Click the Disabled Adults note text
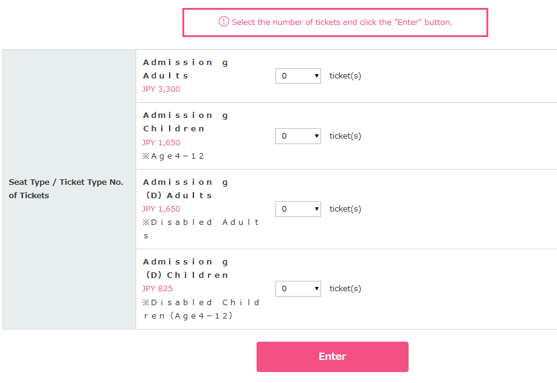Screen dimensions: 557x383 [201, 229]
